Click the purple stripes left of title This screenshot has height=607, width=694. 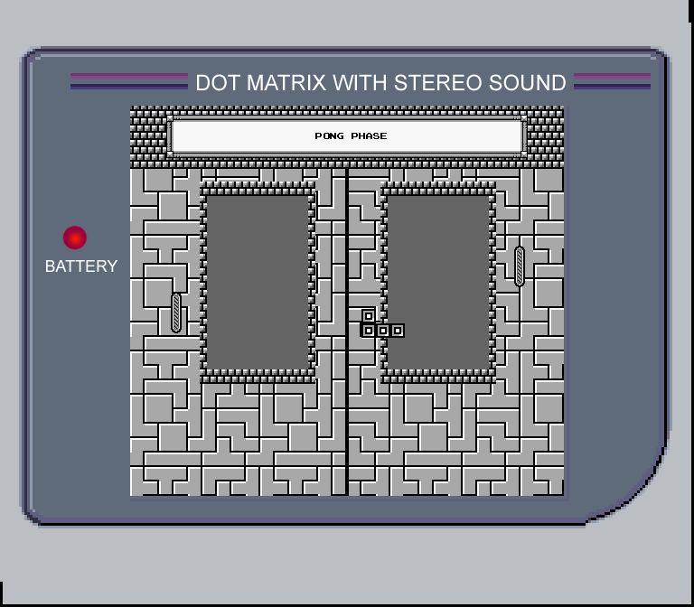point(128,81)
